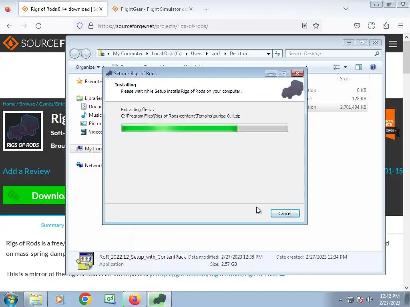The height and width of the screenshot is (307, 410).
Task: Click vm1 segment in address path
Action: pyautogui.click(x=216, y=54)
